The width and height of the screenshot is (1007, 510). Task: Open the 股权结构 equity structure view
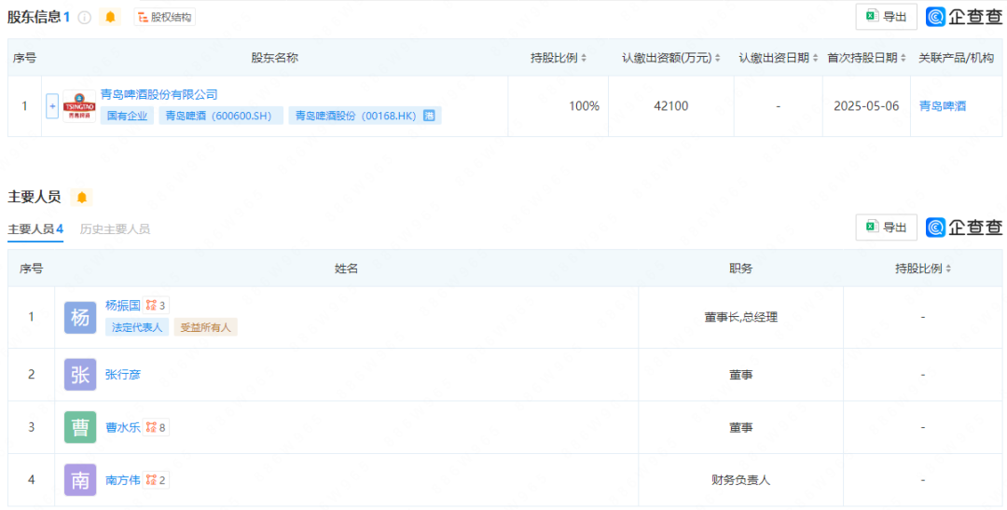(164, 18)
